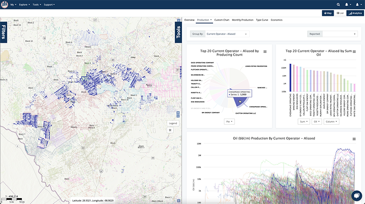Image resolution: width=365 pixels, height=204 pixels.
Task: Open the chat support bubble
Action: pos(357,194)
